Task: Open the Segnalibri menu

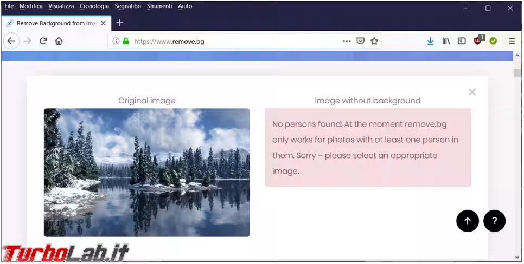Action: (128, 6)
